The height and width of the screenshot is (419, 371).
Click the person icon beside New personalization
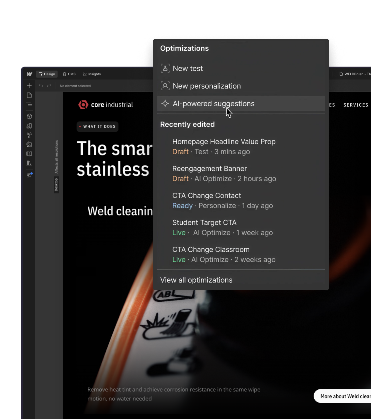(x=165, y=86)
